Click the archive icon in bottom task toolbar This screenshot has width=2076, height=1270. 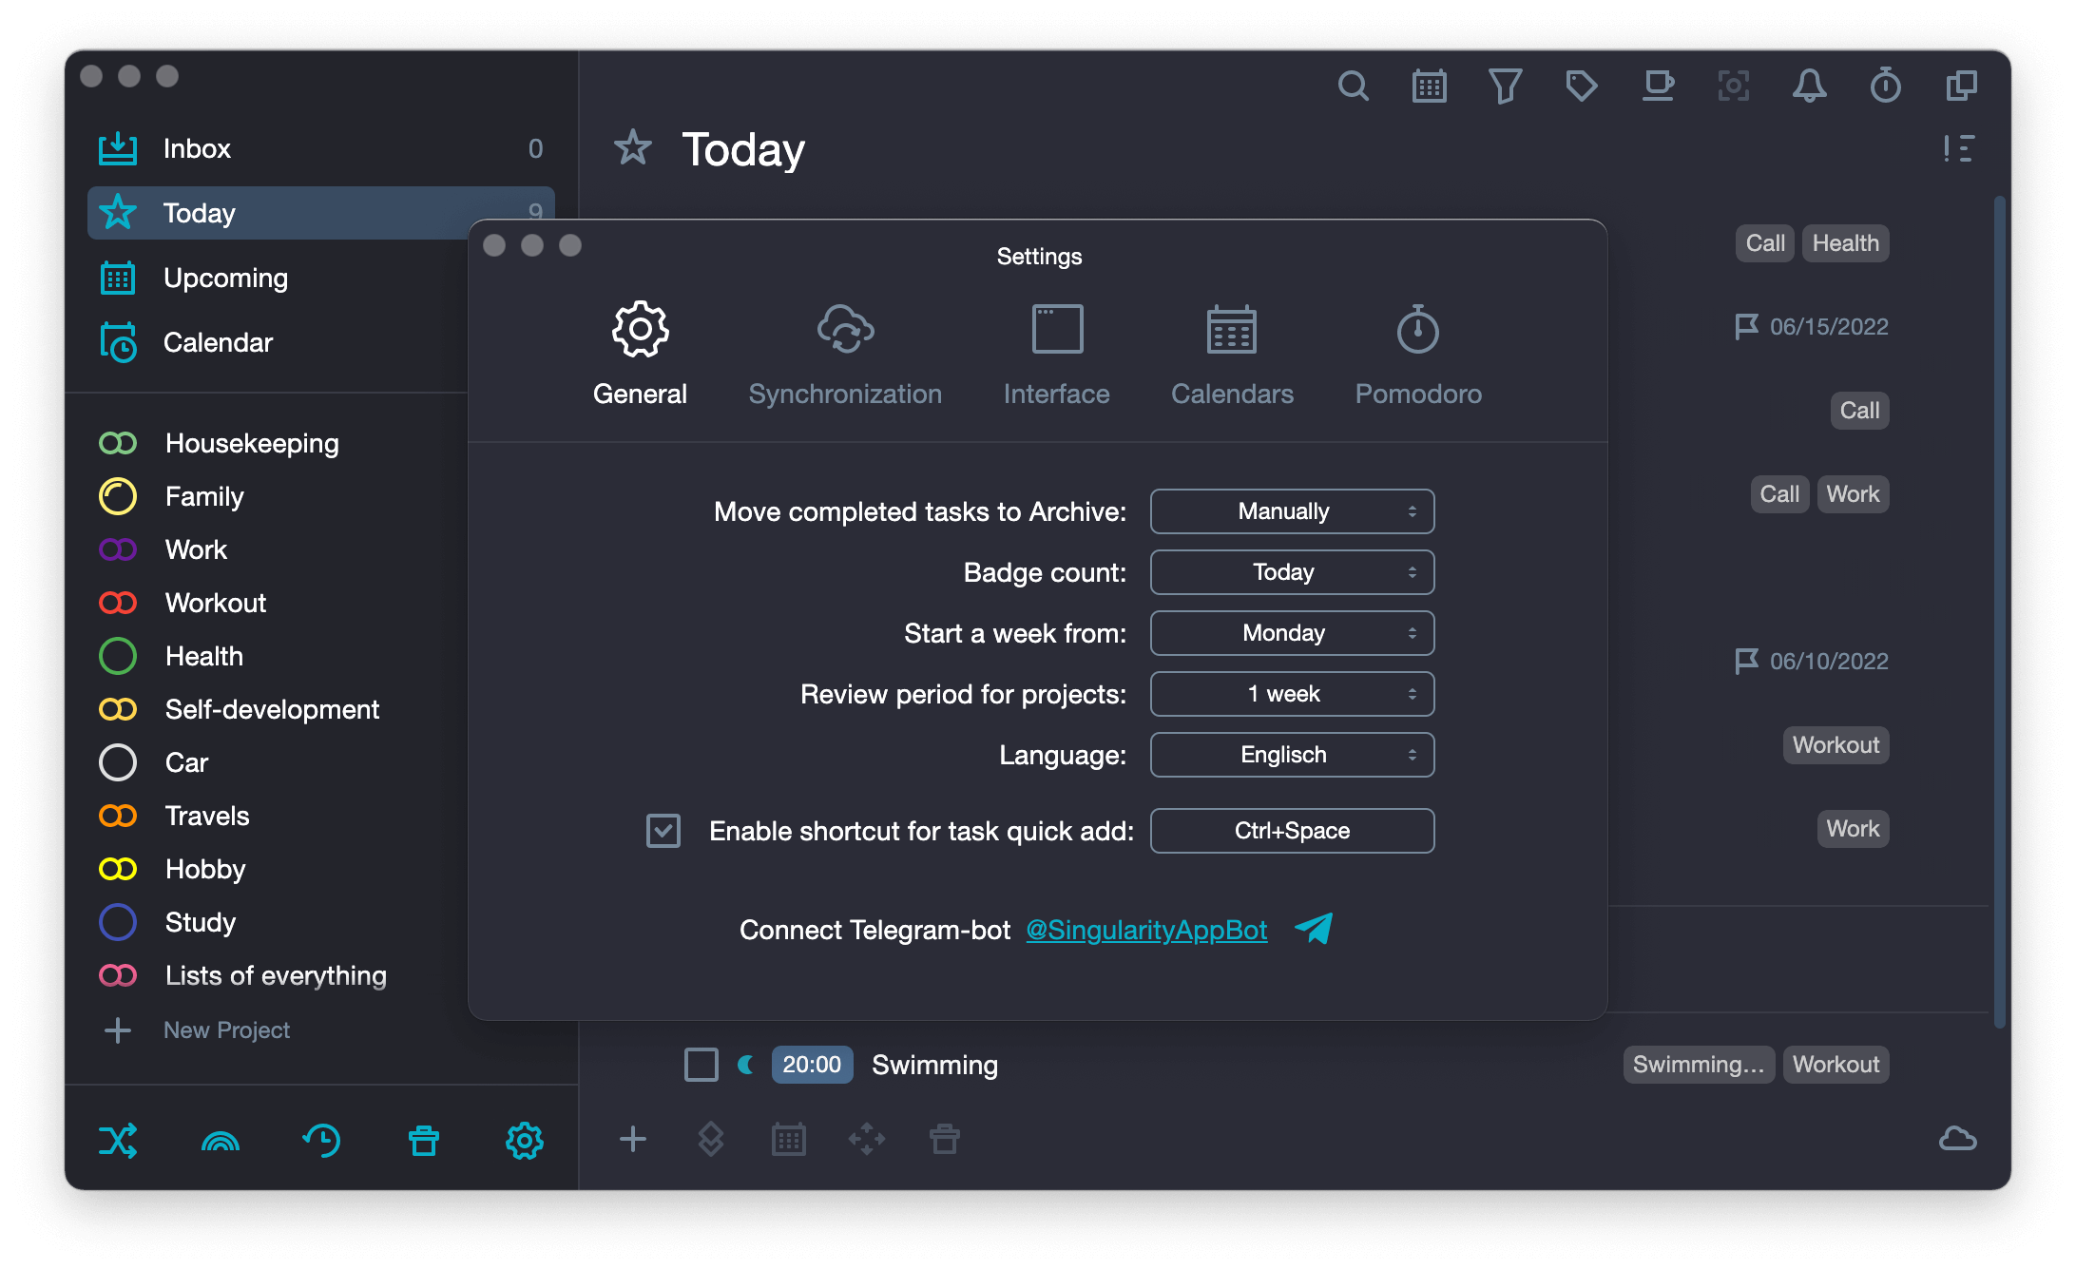click(945, 1139)
